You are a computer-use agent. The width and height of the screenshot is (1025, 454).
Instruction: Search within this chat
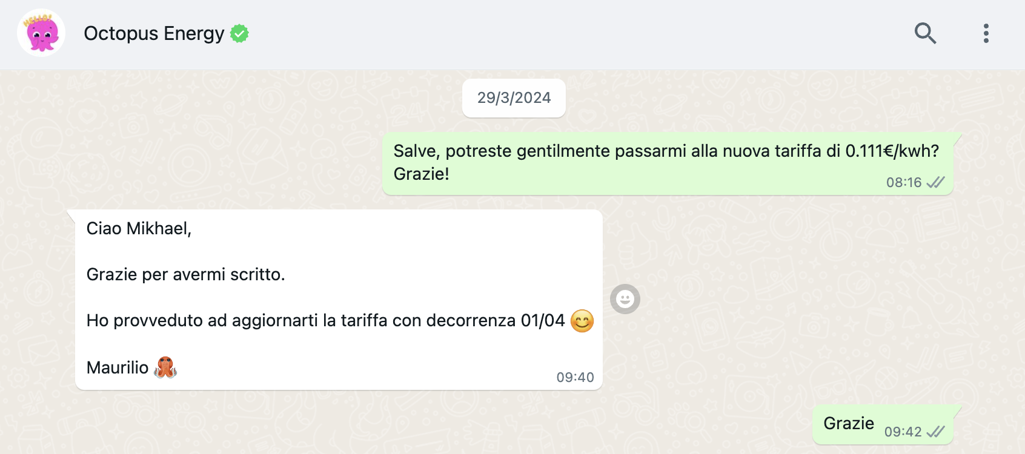tap(925, 33)
